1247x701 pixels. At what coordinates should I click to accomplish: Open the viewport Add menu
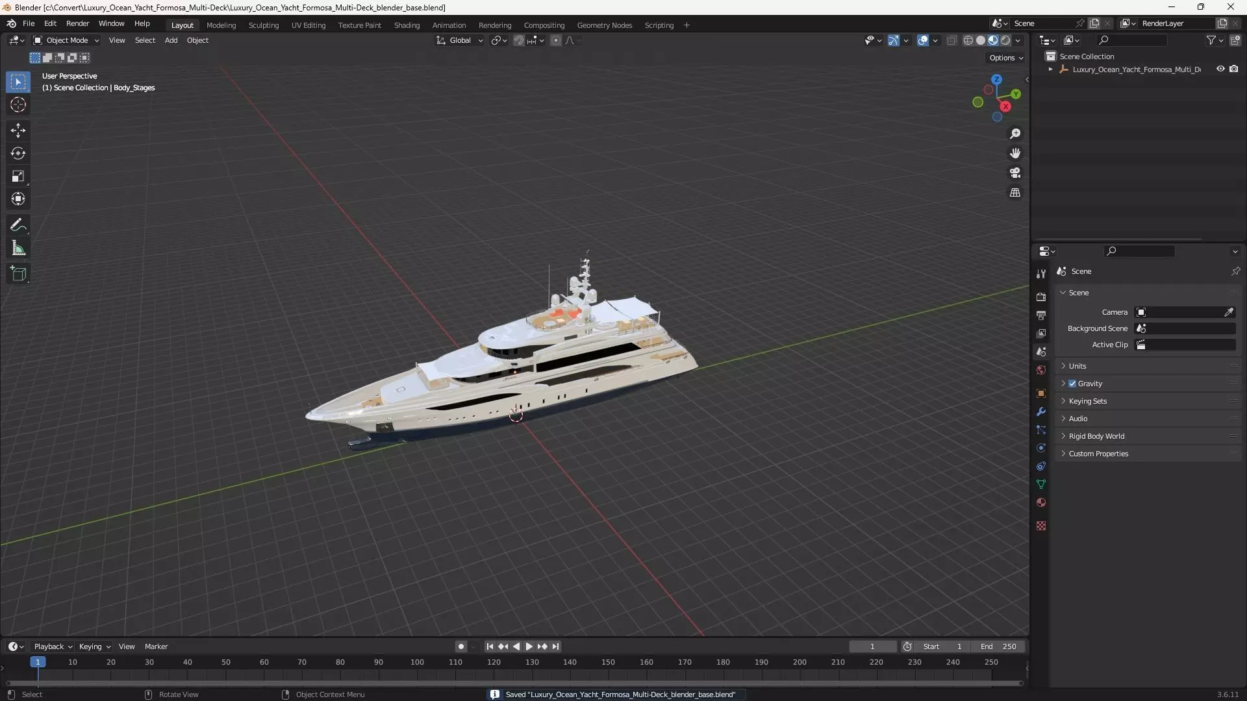click(x=171, y=40)
